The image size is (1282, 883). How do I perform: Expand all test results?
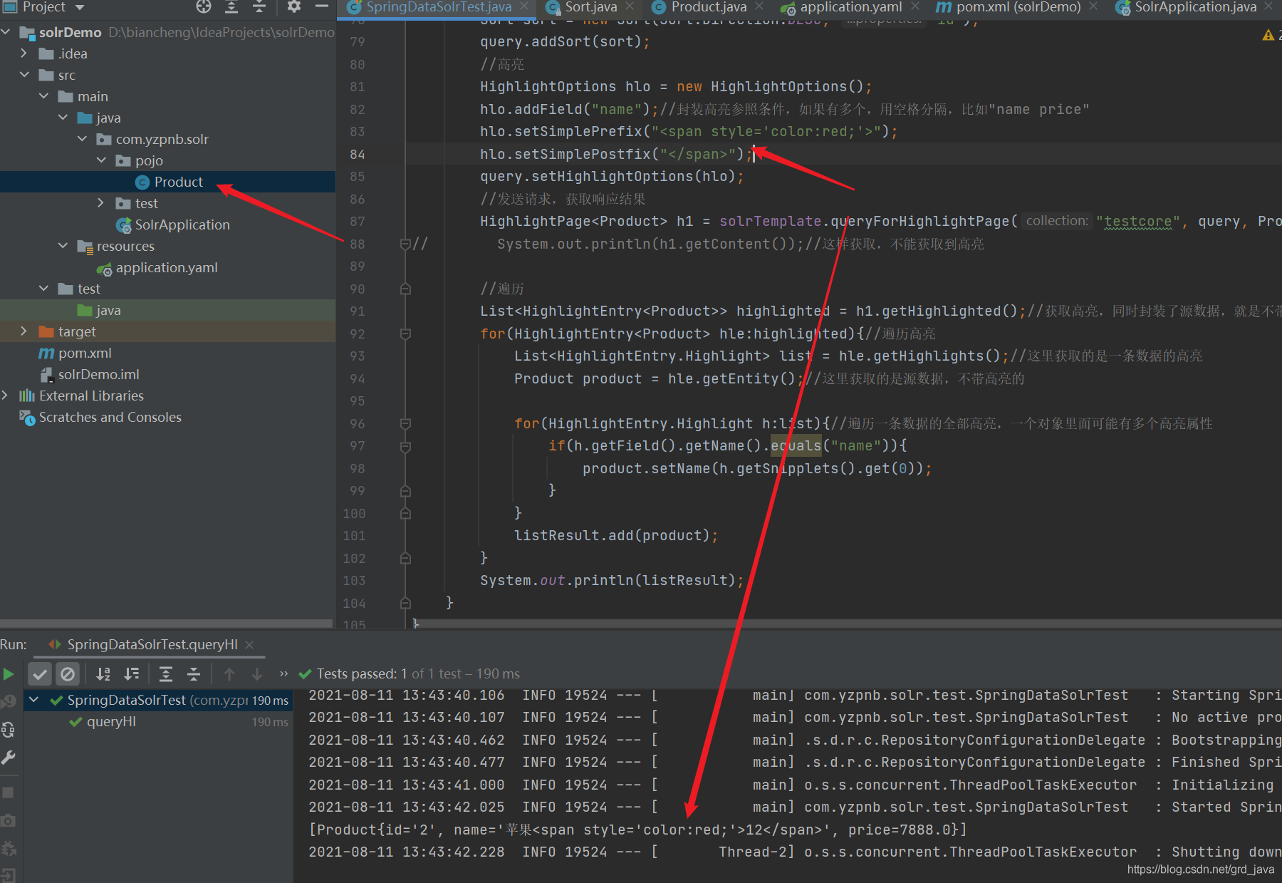coord(166,674)
